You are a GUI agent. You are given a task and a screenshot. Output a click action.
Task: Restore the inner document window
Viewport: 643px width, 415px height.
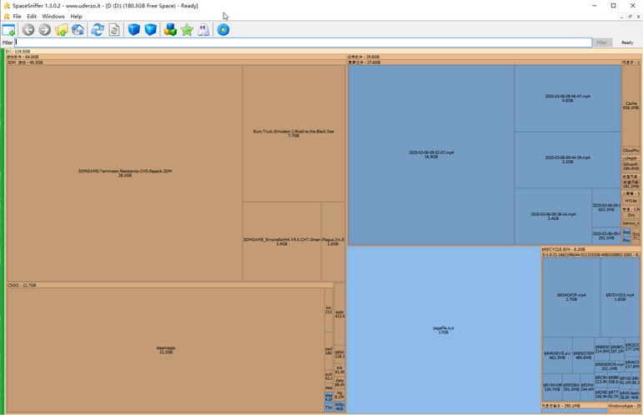pos(630,17)
